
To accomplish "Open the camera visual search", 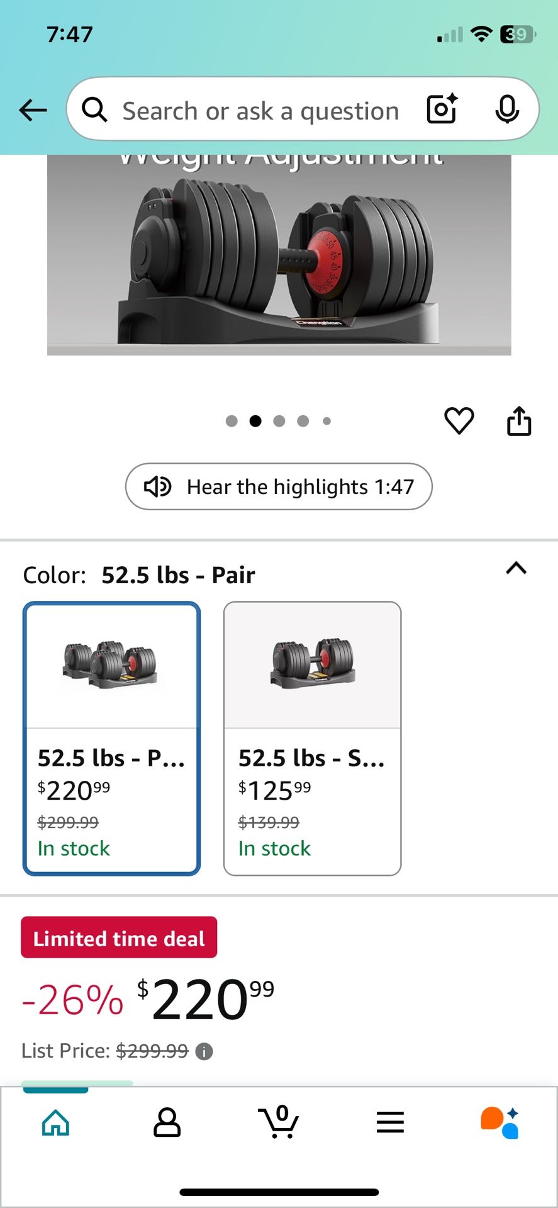I will [x=441, y=109].
